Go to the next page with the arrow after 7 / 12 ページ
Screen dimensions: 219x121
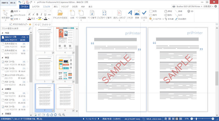pyautogui.click(x=99, y=119)
